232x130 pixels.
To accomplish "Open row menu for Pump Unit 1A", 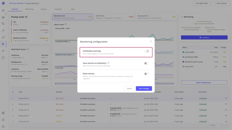I will point(226,121).
